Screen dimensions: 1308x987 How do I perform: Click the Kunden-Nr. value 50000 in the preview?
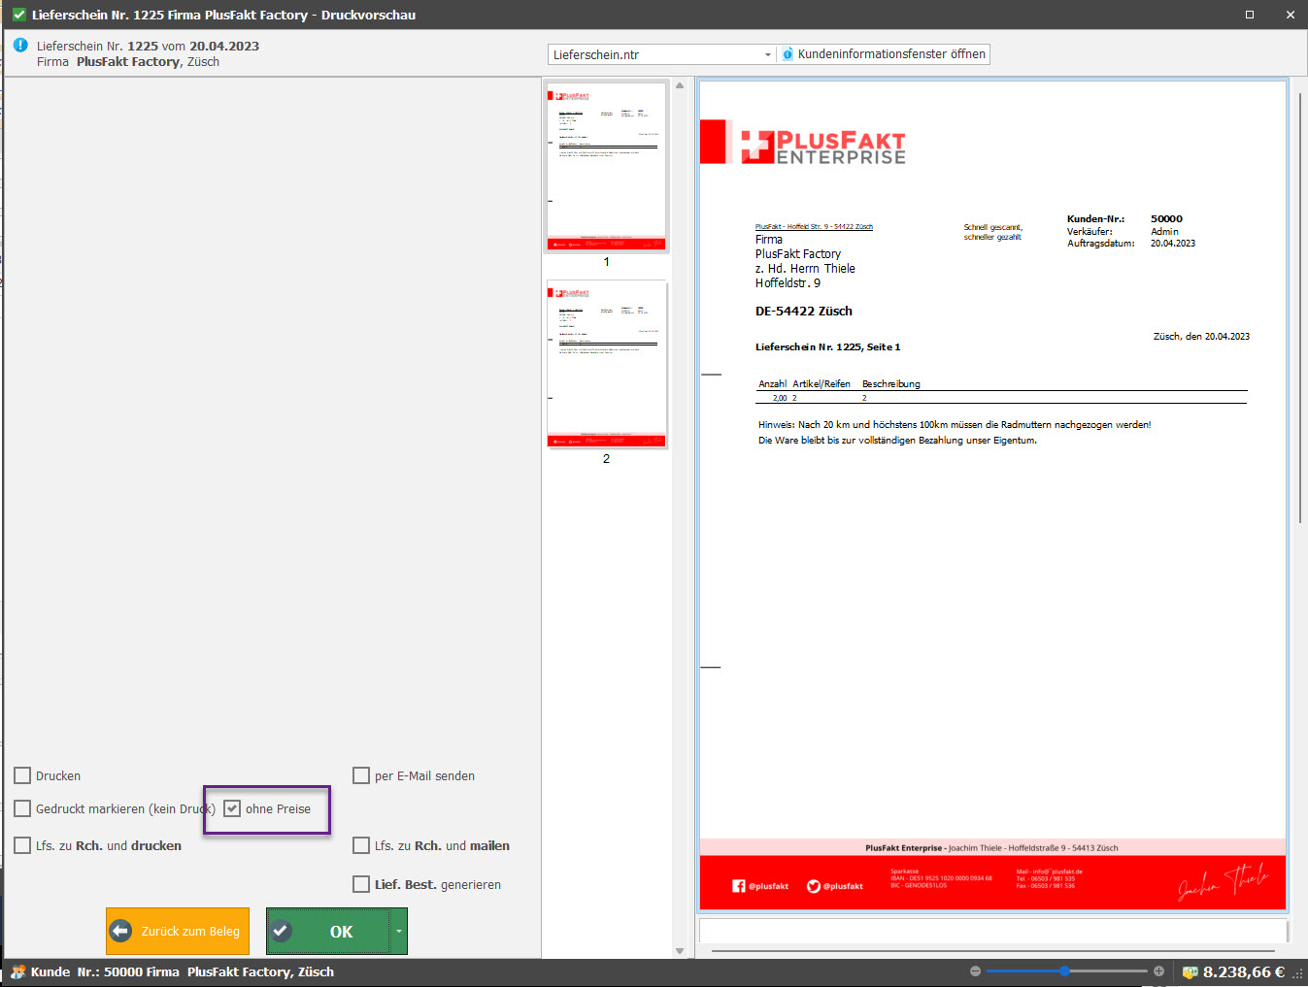coord(1166,219)
